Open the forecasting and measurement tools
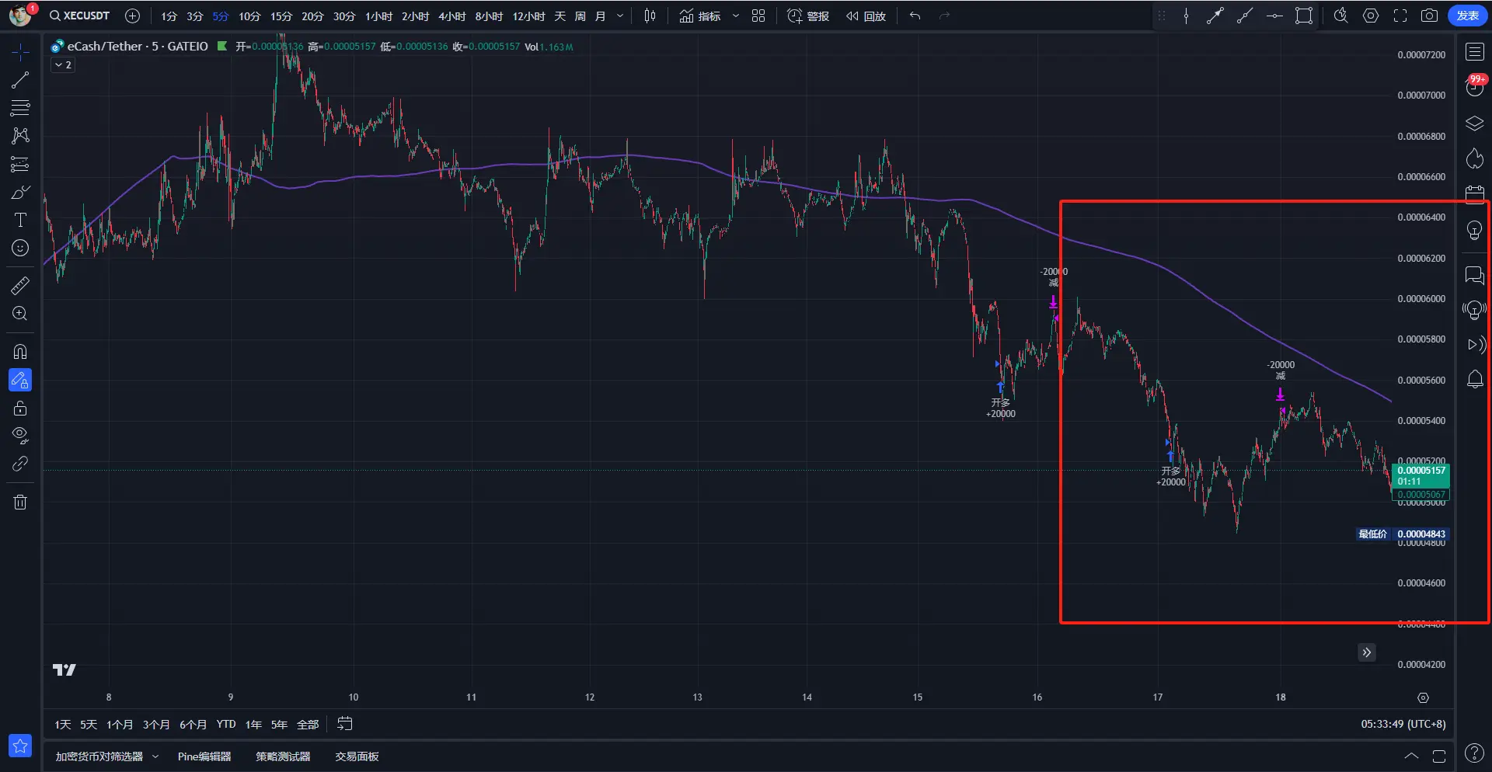The image size is (1492, 772). (20, 164)
